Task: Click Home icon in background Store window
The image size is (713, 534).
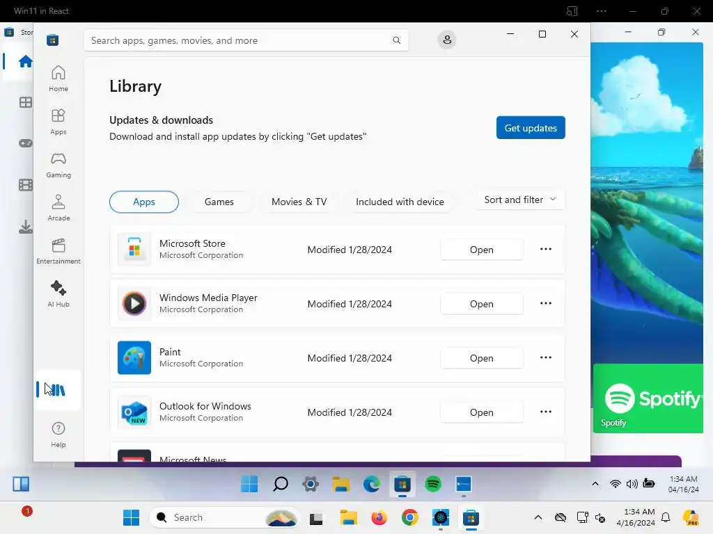Action: pos(25,61)
